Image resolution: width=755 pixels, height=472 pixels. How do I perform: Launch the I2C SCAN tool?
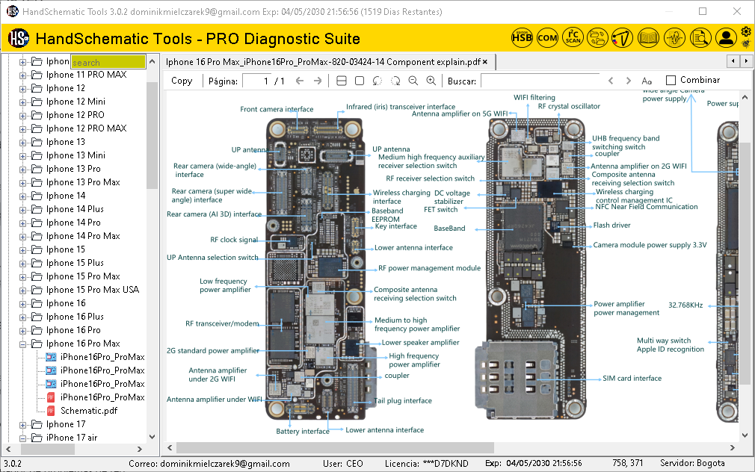[573, 37]
